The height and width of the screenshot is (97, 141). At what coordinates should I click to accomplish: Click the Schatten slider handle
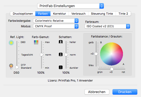66,55
